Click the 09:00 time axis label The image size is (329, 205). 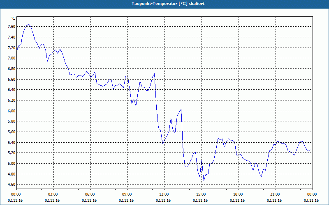(127, 194)
